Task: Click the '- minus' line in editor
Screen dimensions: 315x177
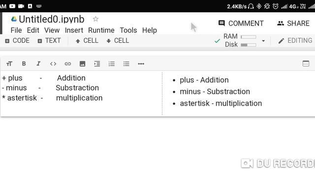Action: 50,88
